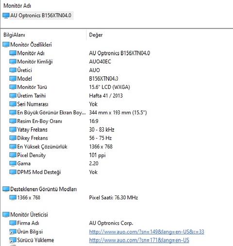The height and width of the screenshot is (246, 233).
Task: Select the Yatay Frekans row
Action: [116, 130]
